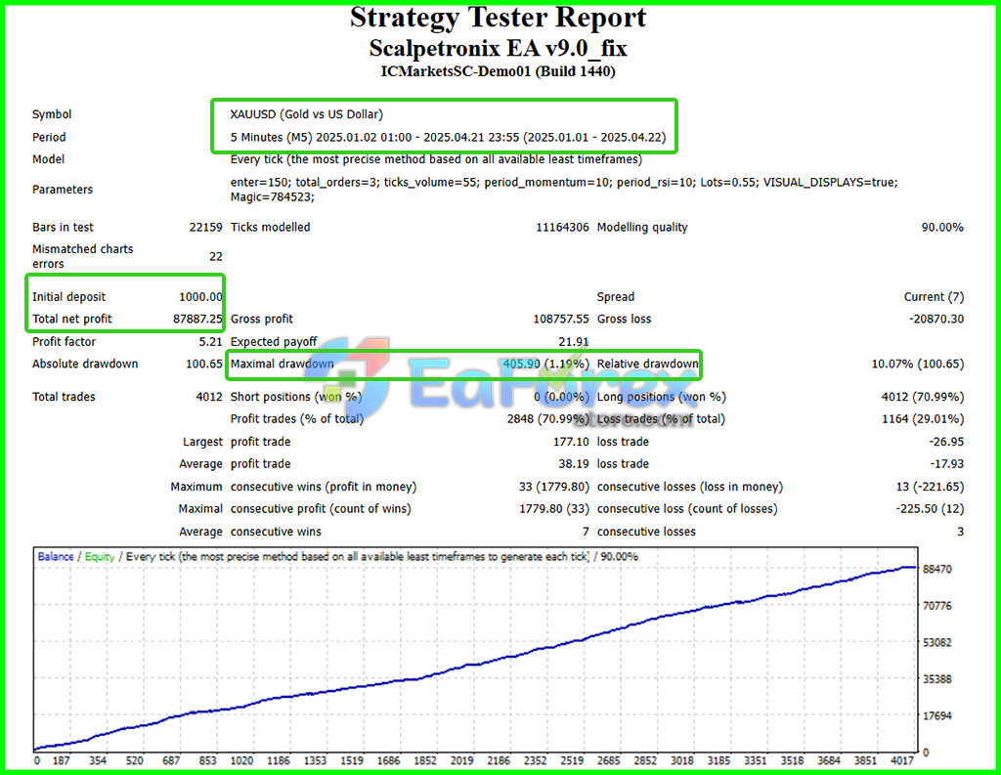
Task: Click the "Modelling quality" label
Action: pos(642,228)
